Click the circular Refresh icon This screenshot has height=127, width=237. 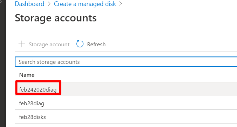[x=80, y=44]
